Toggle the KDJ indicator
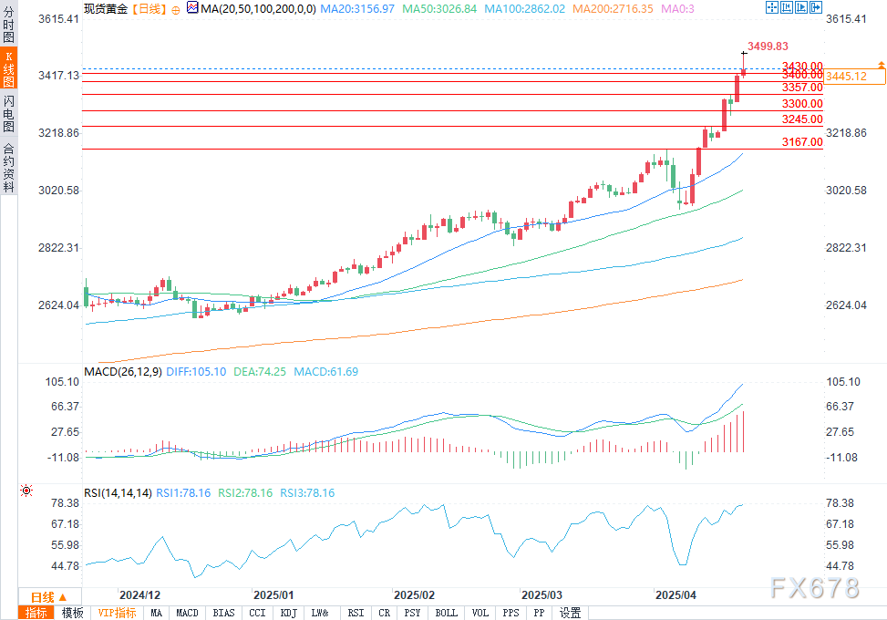The image size is (887, 620). point(288,613)
